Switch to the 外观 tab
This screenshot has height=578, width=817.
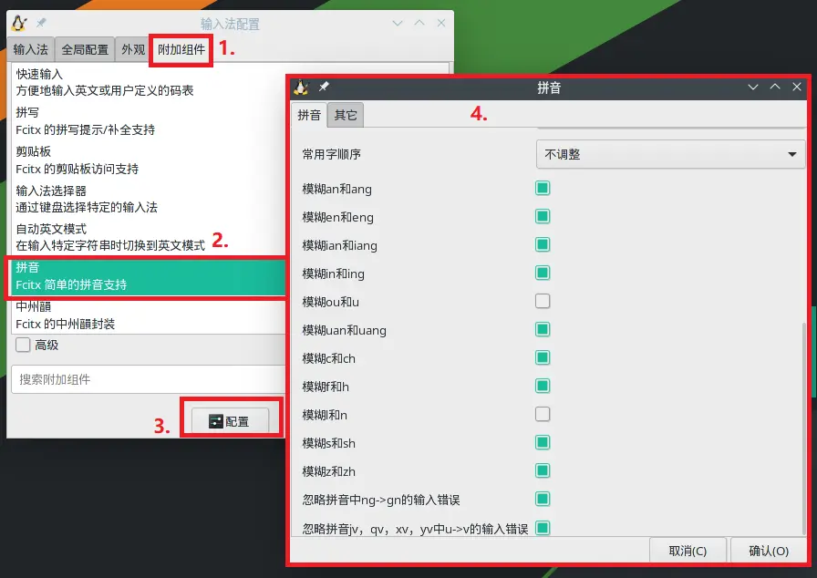point(133,50)
